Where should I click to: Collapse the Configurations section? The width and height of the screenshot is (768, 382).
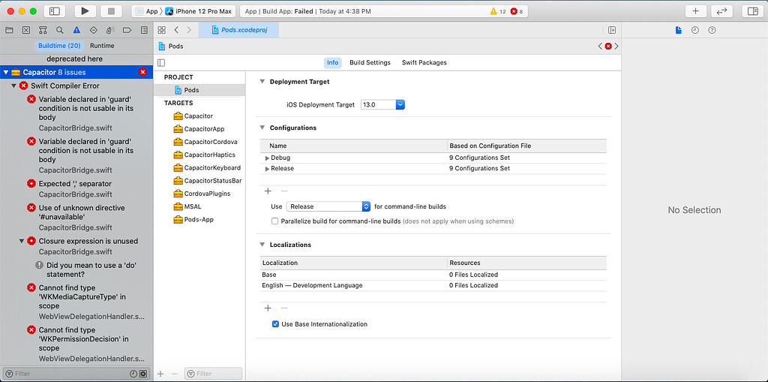click(x=262, y=128)
